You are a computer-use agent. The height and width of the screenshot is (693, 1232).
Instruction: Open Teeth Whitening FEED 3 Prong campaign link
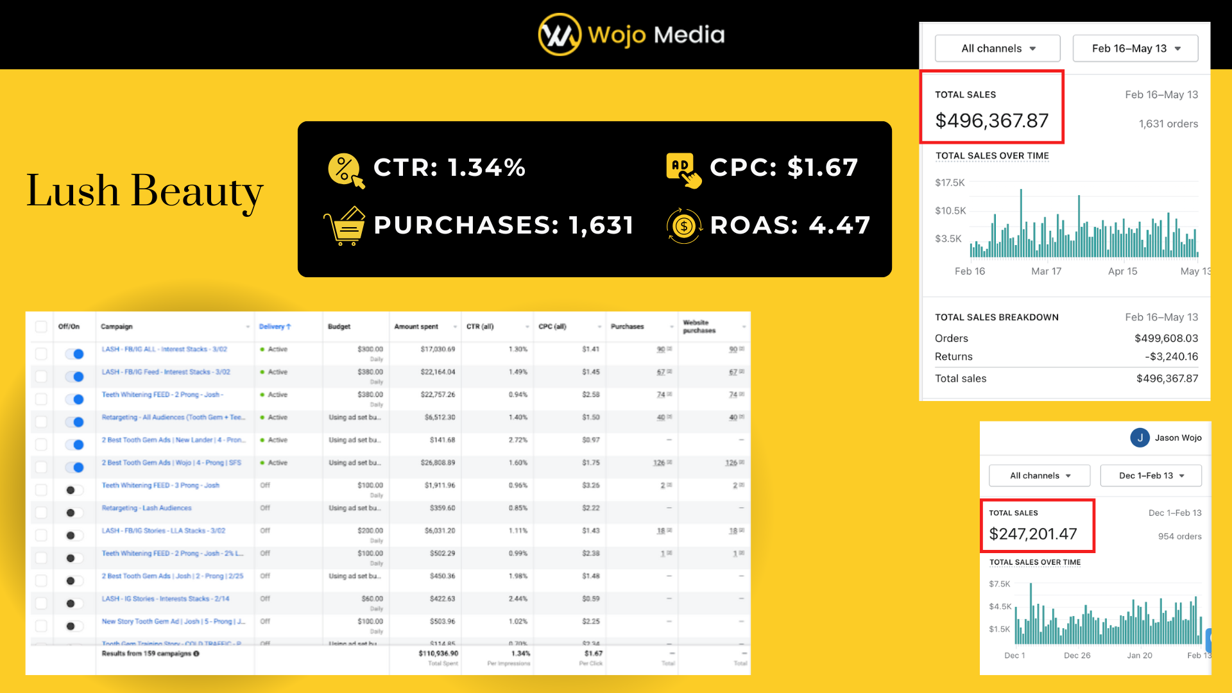click(160, 485)
